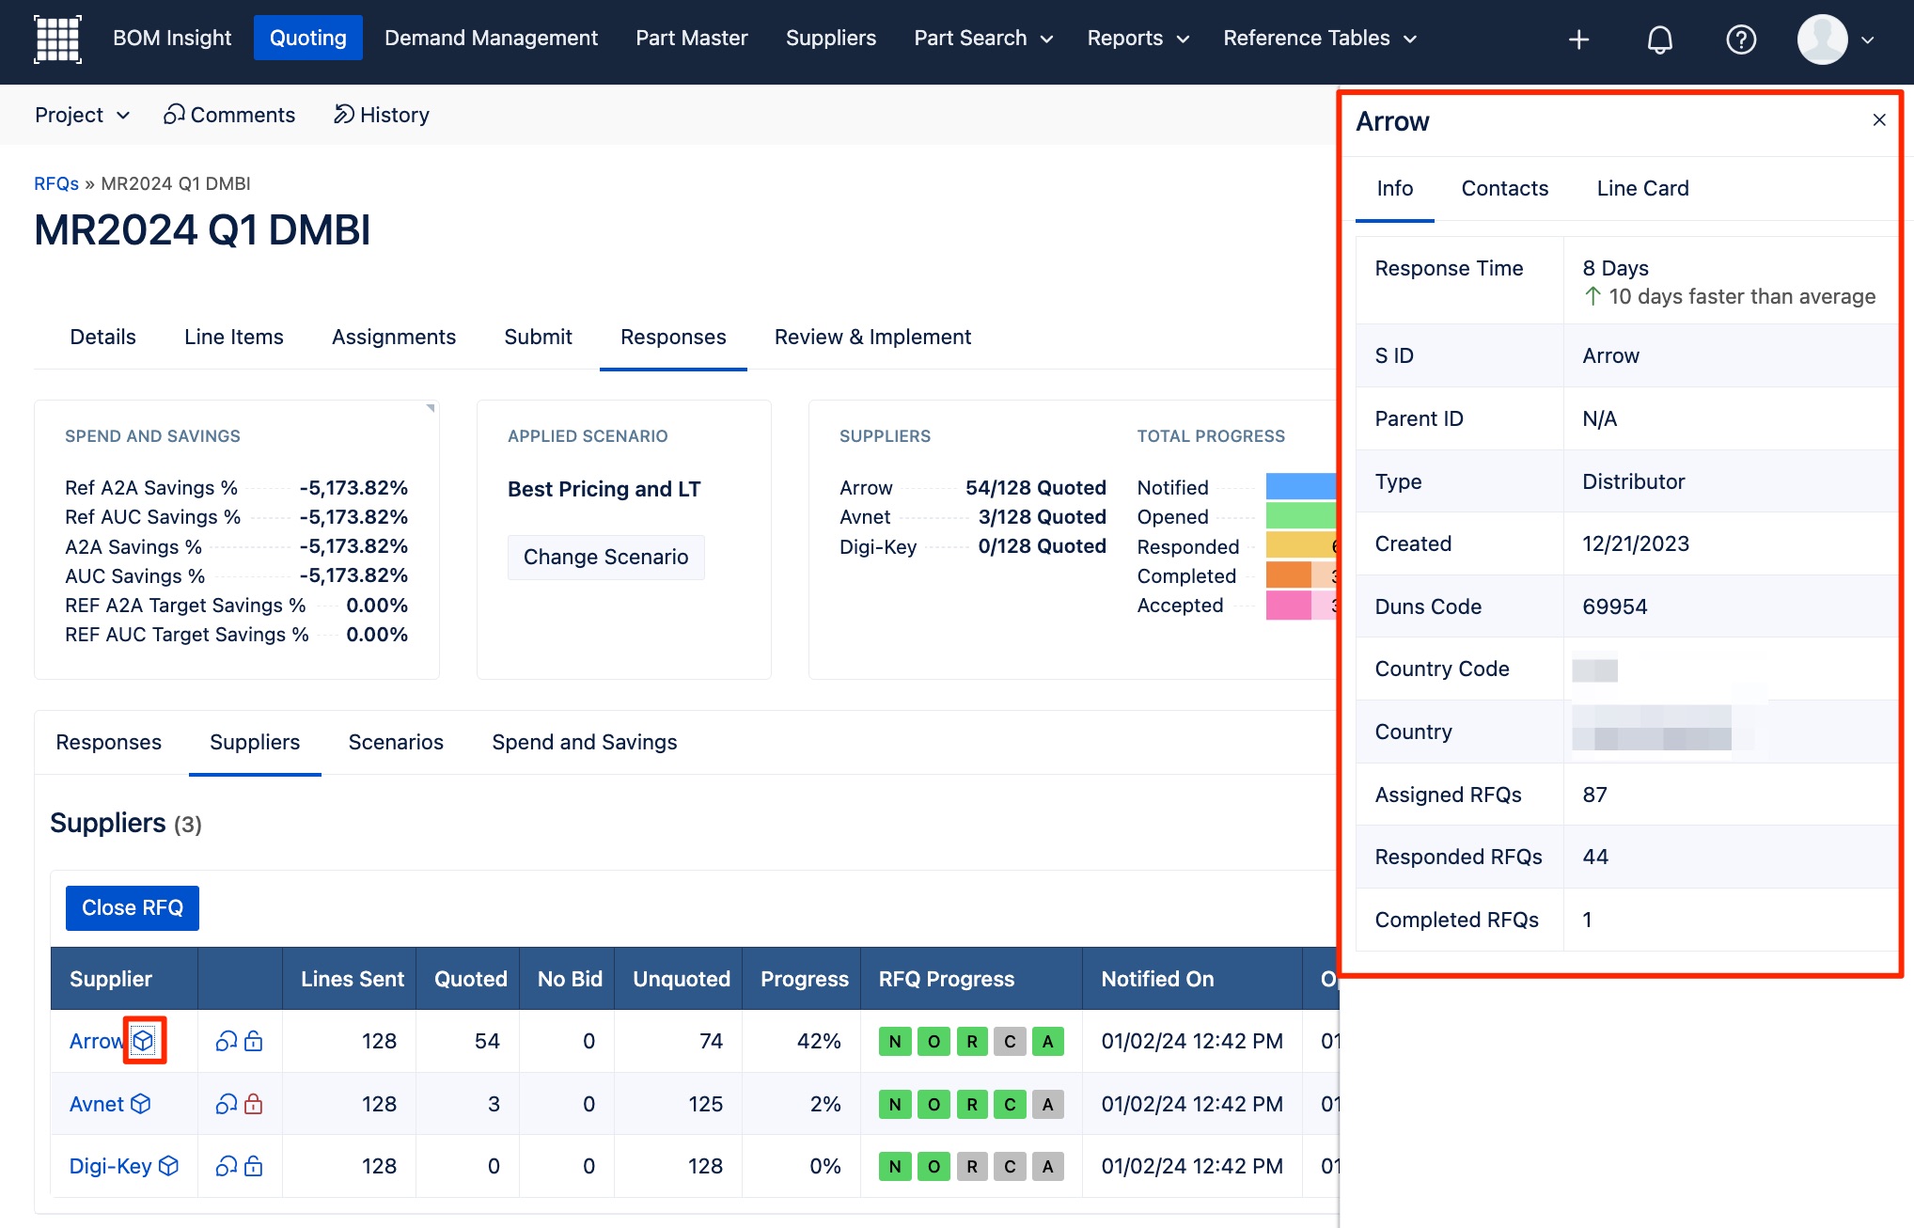Close the Arrow side panel
1914x1228 pixels.
1878,119
